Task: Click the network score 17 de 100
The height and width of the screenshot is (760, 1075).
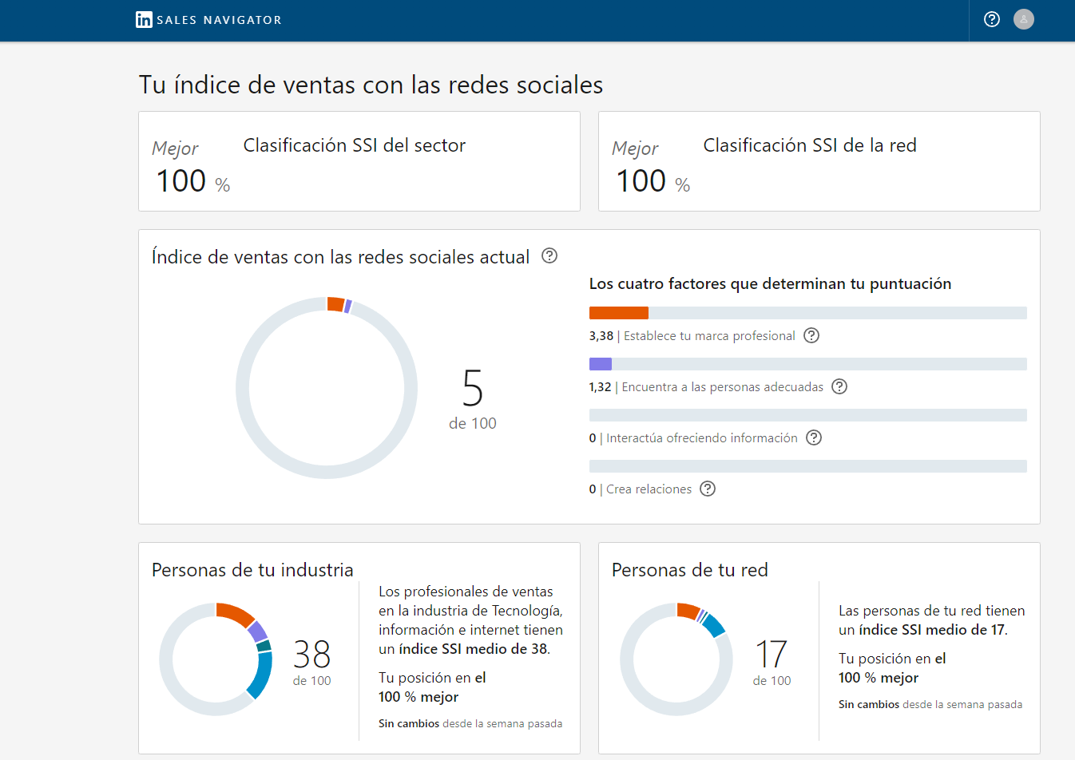Action: 772,663
